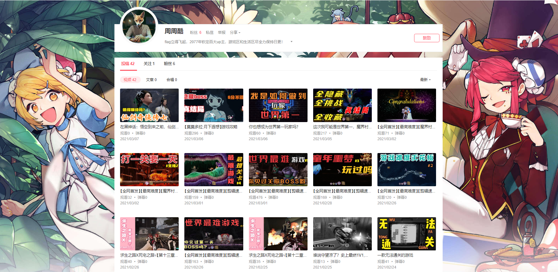Click the title 求生之路X死宅之路 第十三章
This screenshot has height=272, width=558.
coord(149,255)
